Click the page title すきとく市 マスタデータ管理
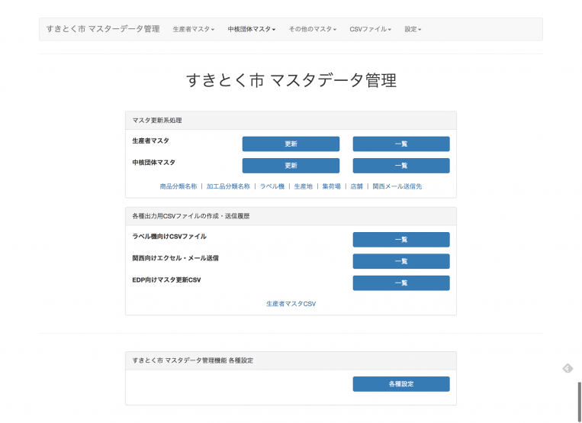The width and height of the screenshot is (582, 423). pos(291,80)
